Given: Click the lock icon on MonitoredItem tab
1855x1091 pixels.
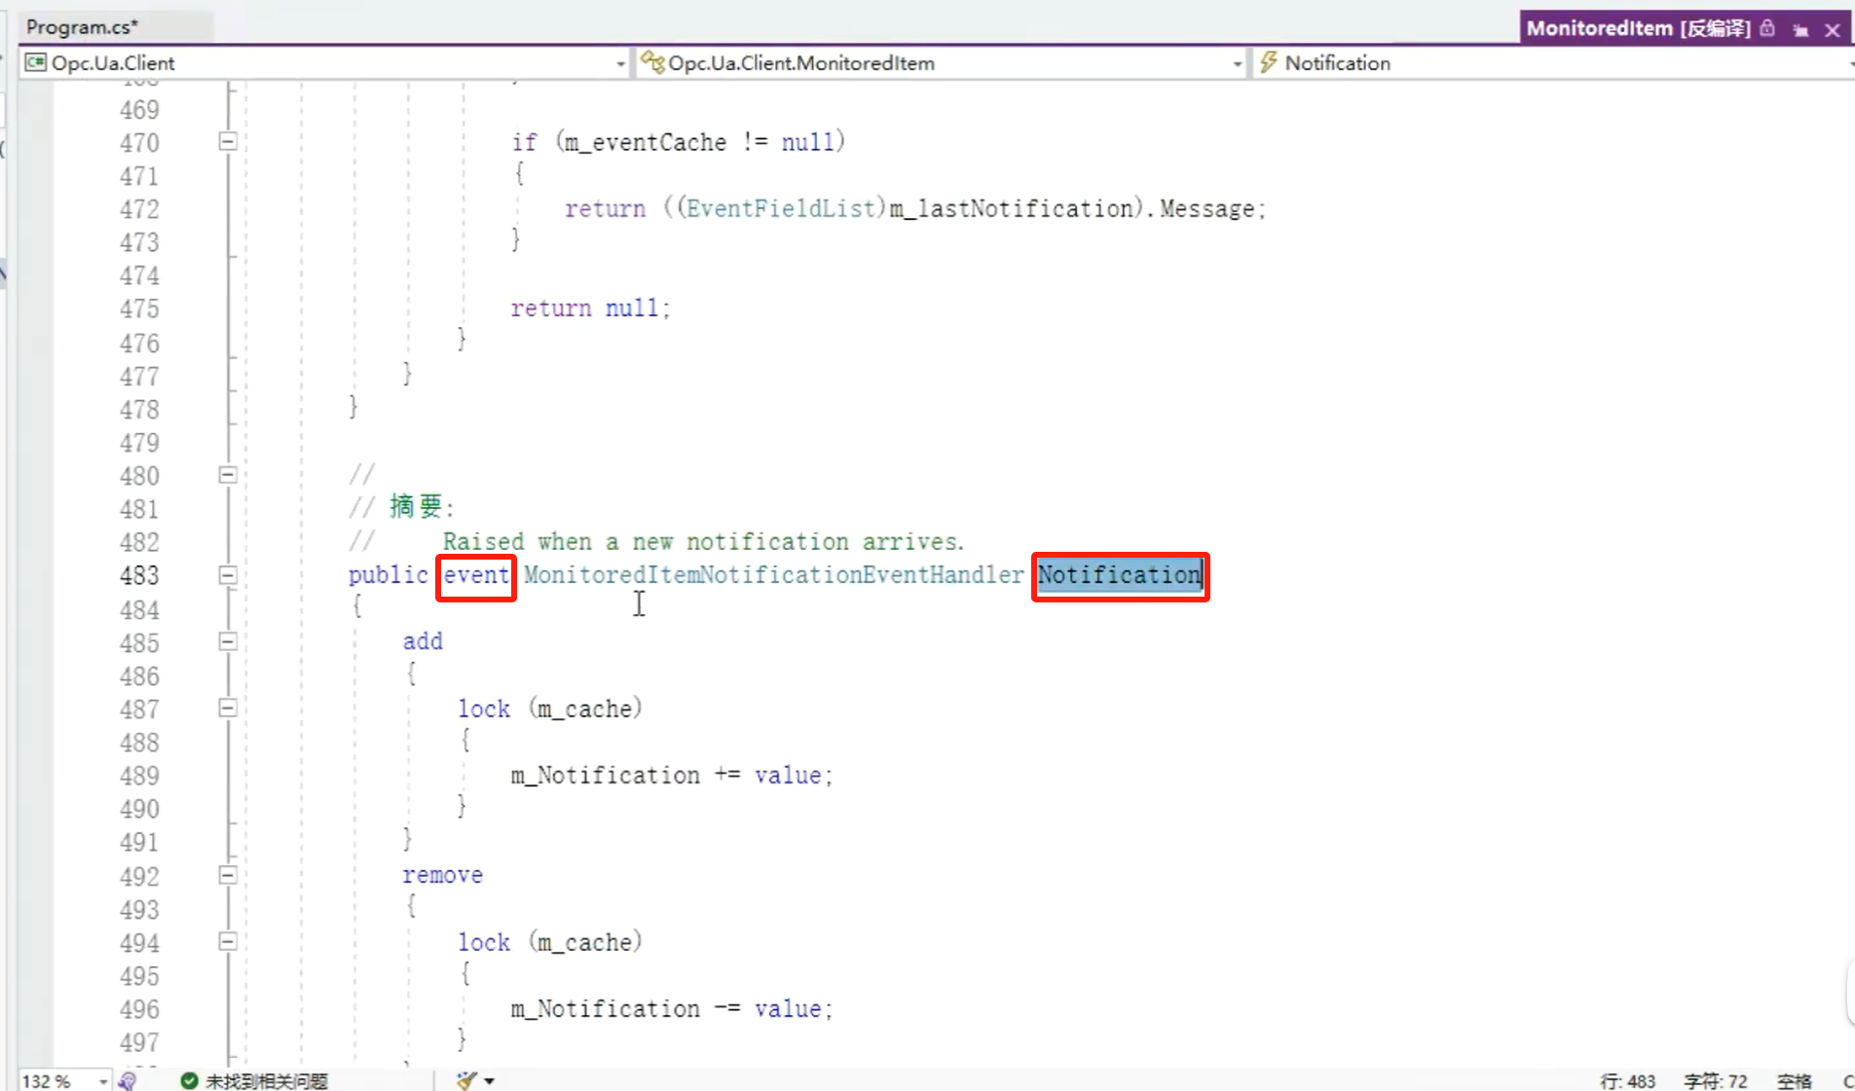Looking at the screenshot, I should pos(1767,28).
